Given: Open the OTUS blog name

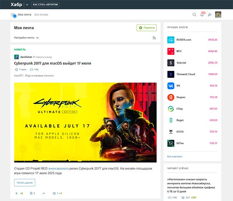Looking at the screenshot, I should point(180,132).
